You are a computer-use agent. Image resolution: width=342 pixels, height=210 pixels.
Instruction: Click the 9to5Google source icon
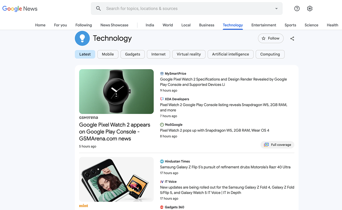click(x=162, y=125)
